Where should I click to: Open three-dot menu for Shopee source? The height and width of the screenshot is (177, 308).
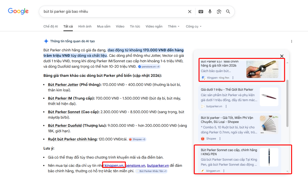pos(220,139)
